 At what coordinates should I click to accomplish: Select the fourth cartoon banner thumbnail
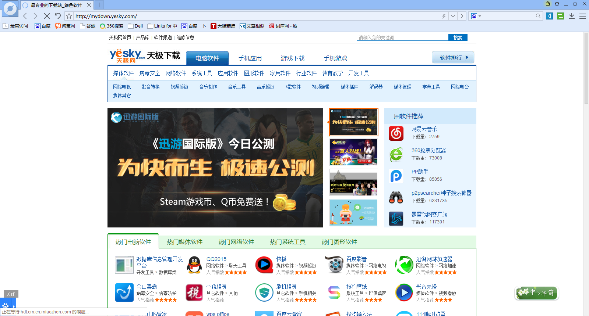coord(354,212)
